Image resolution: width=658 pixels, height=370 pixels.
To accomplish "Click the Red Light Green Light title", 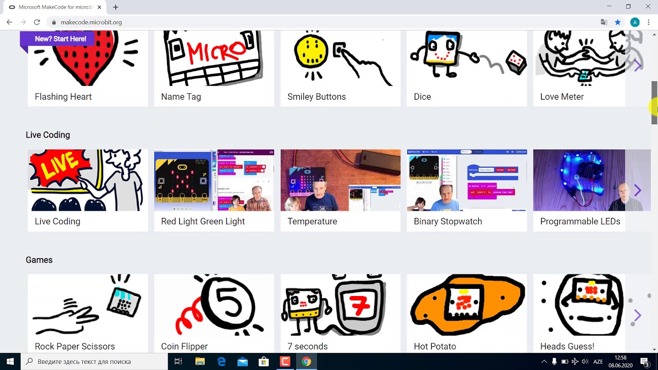I will tap(203, 221).
